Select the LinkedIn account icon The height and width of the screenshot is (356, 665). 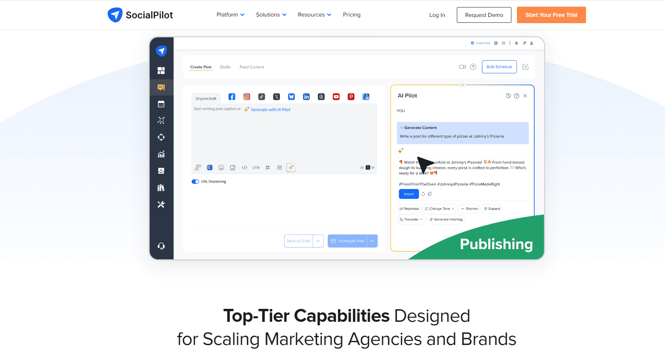tap(306, 97)
